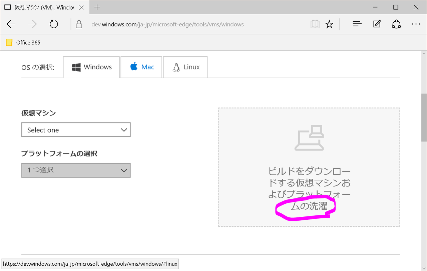Click the computer illustration in download box
The width and height of the screenshot is (427, 271).
pyautogui.click(x=309, y=137)
